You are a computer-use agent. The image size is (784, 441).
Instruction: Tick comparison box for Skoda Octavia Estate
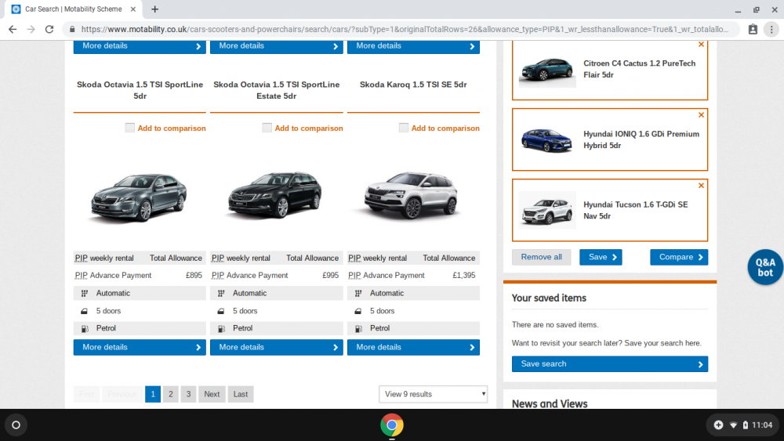coord(267,128)
